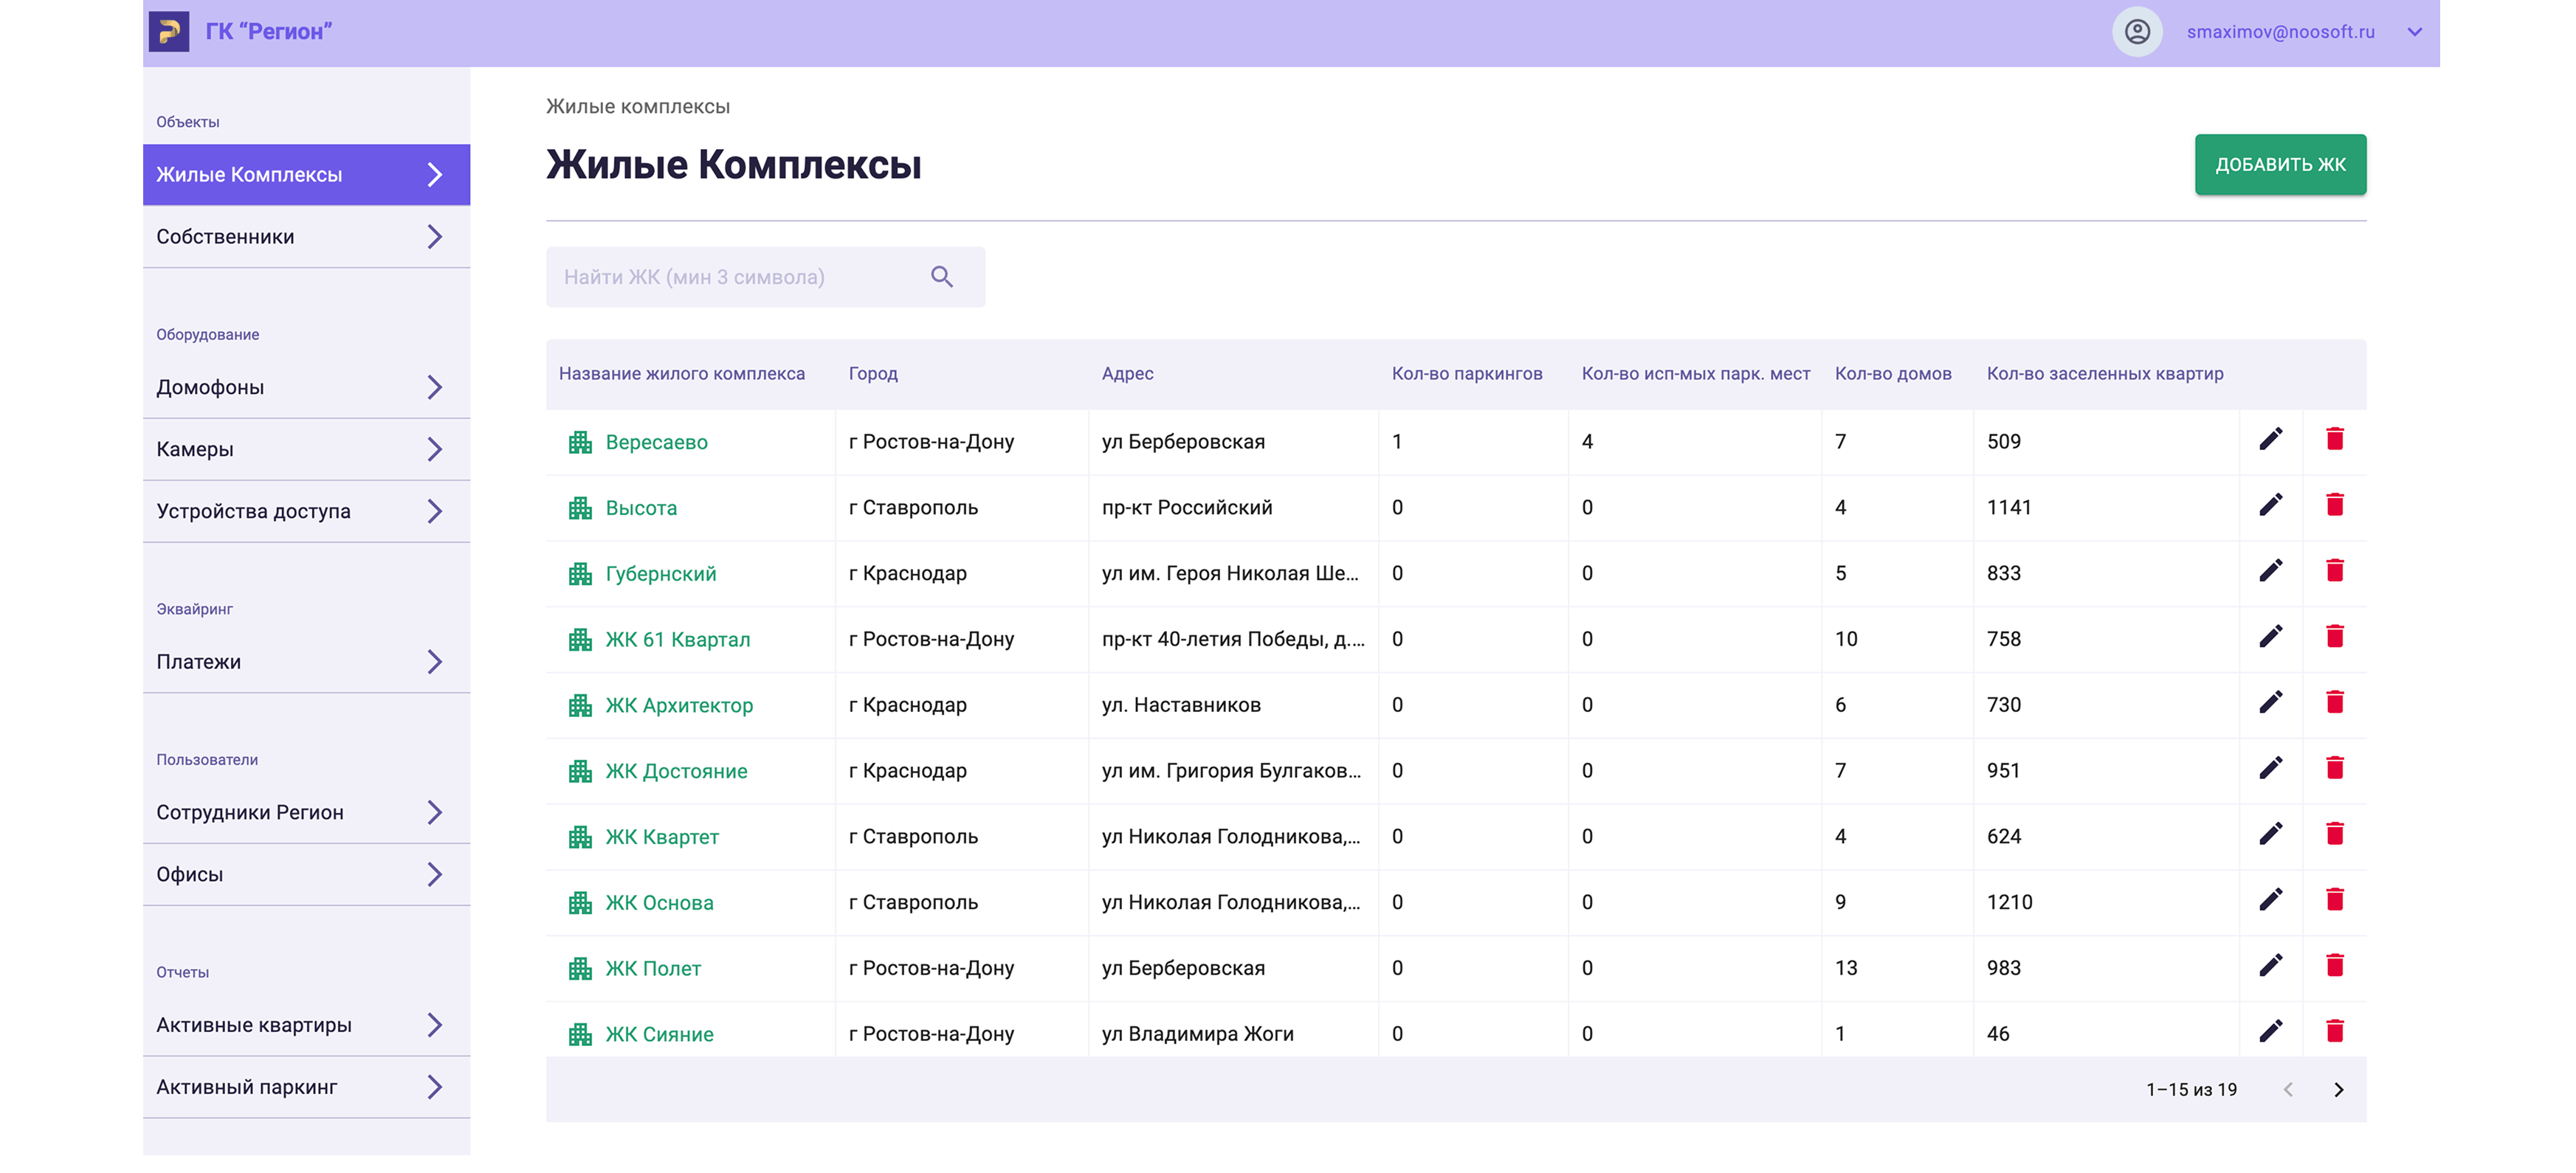This screenshot has width=2576, height=1173.
Task: Click the edit pencil for Вересаево row
Action: [x=2270, y=440]
